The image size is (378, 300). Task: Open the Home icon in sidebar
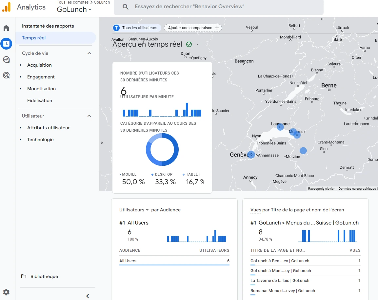pos(6,28)
